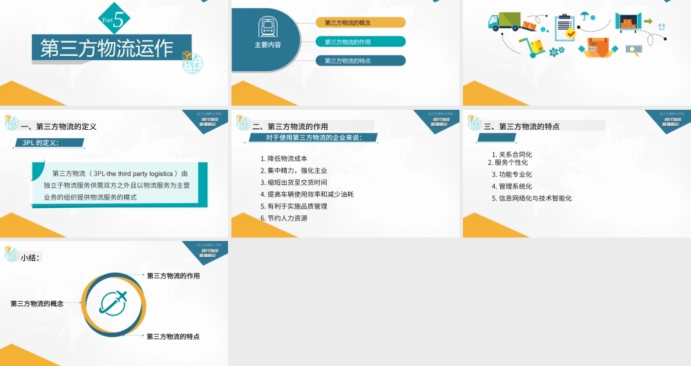Click the hand truck with boxes icon

[532, 47]
